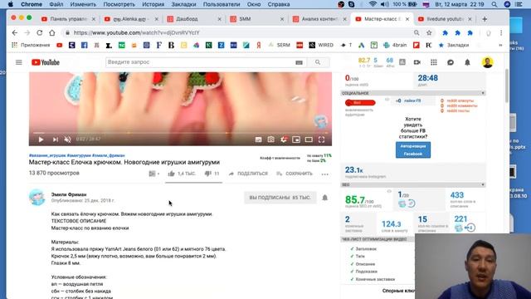Open a new Chrome tab

point(485,19)
